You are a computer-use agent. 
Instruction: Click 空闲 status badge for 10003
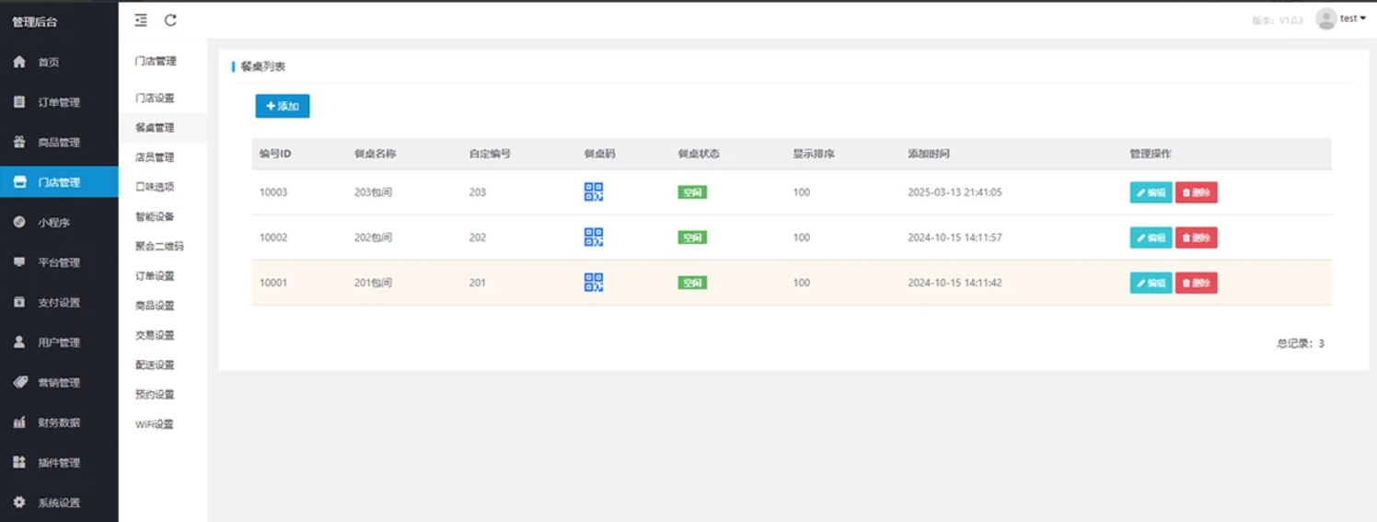692,192
